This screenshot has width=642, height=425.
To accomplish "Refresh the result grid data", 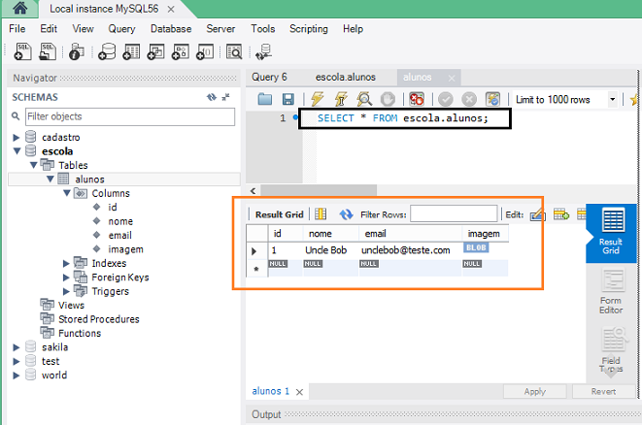I will (x=346, y=213).
